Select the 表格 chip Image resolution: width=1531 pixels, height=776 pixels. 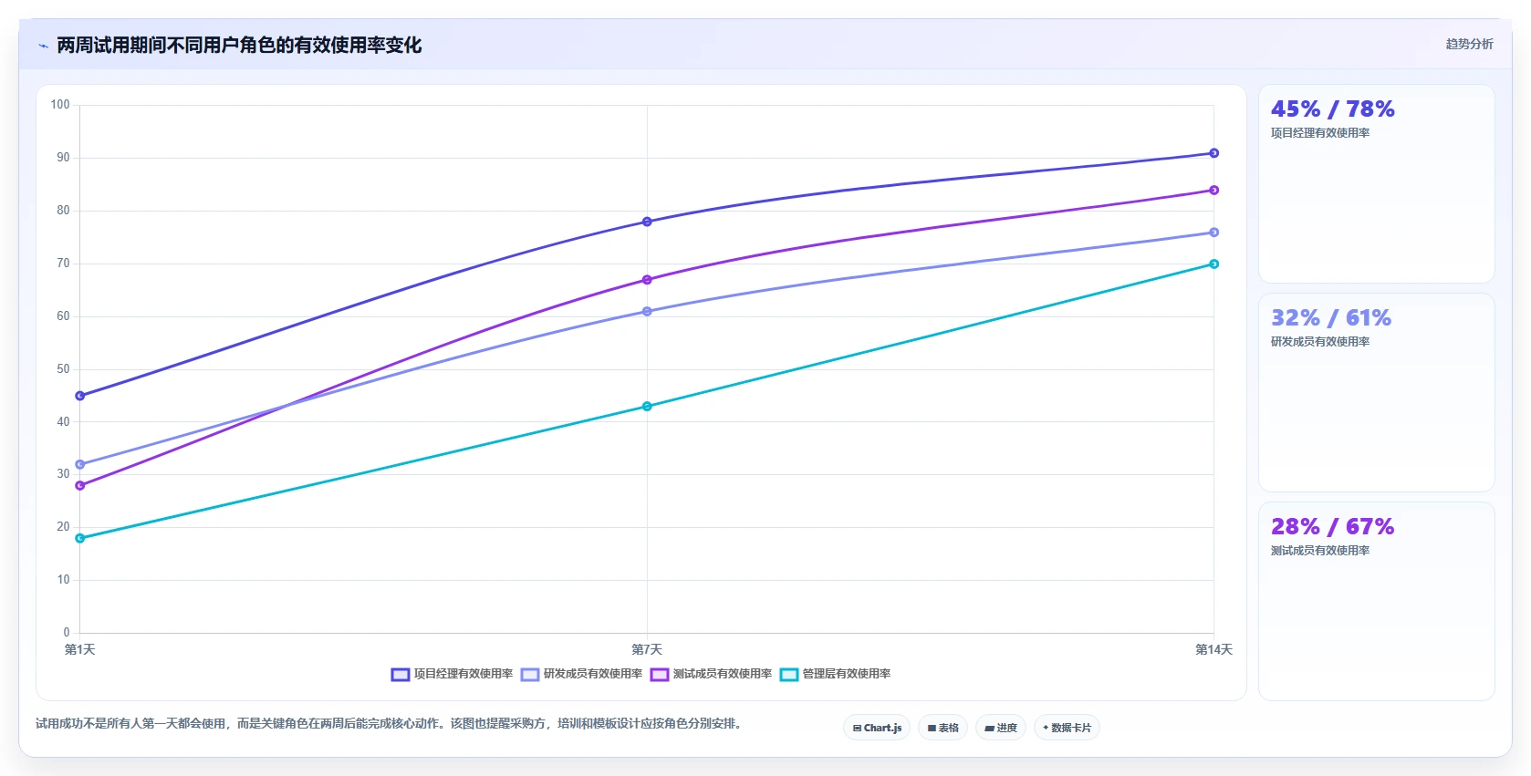click(943, 728)
